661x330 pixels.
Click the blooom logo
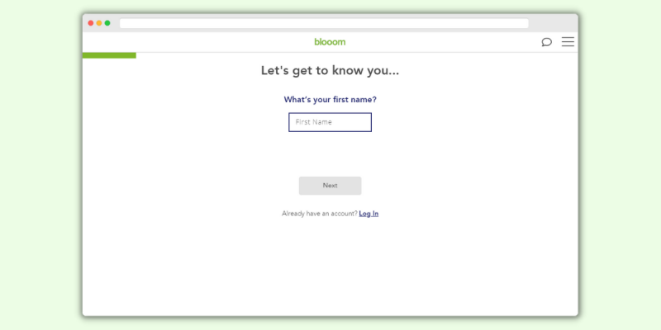tap(330, 42)
